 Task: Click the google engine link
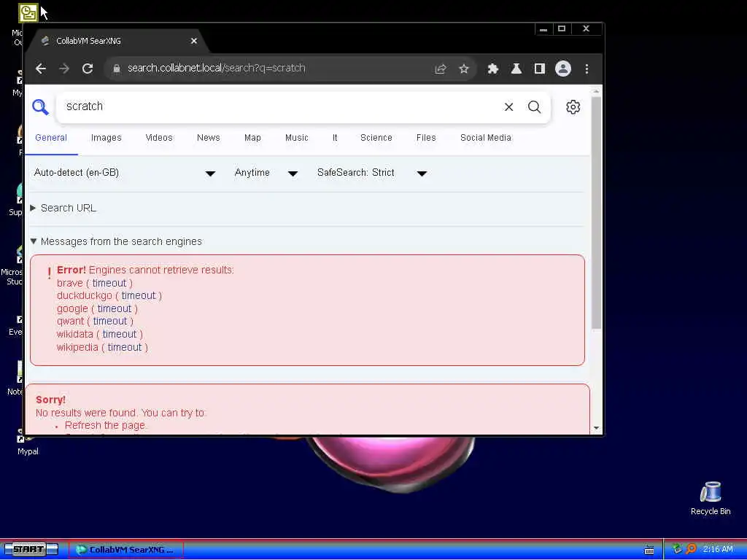click(72, 309)
